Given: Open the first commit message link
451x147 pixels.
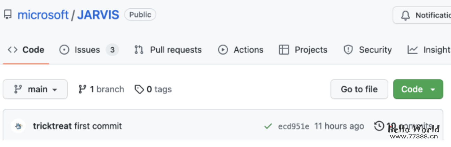Looking at the screenshot, I should click(x=98, y=126).
